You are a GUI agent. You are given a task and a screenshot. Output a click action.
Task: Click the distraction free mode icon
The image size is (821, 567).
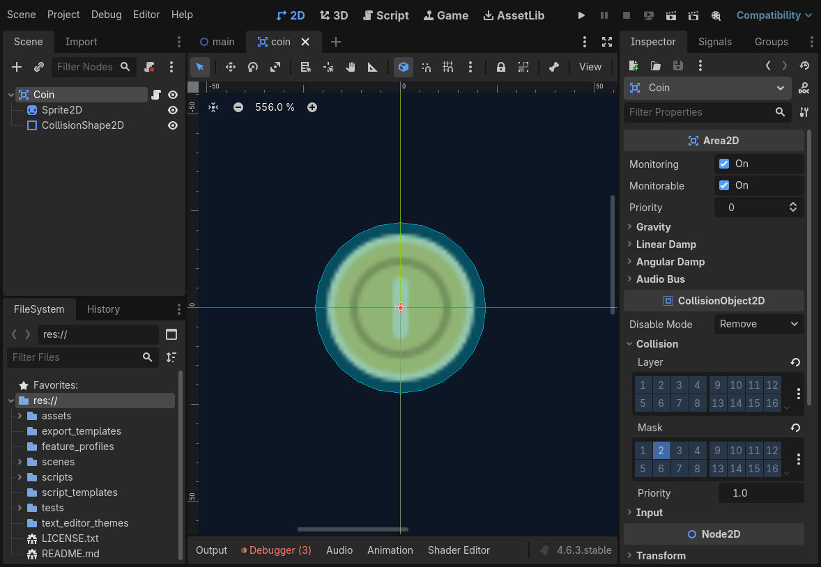point(607,42)
